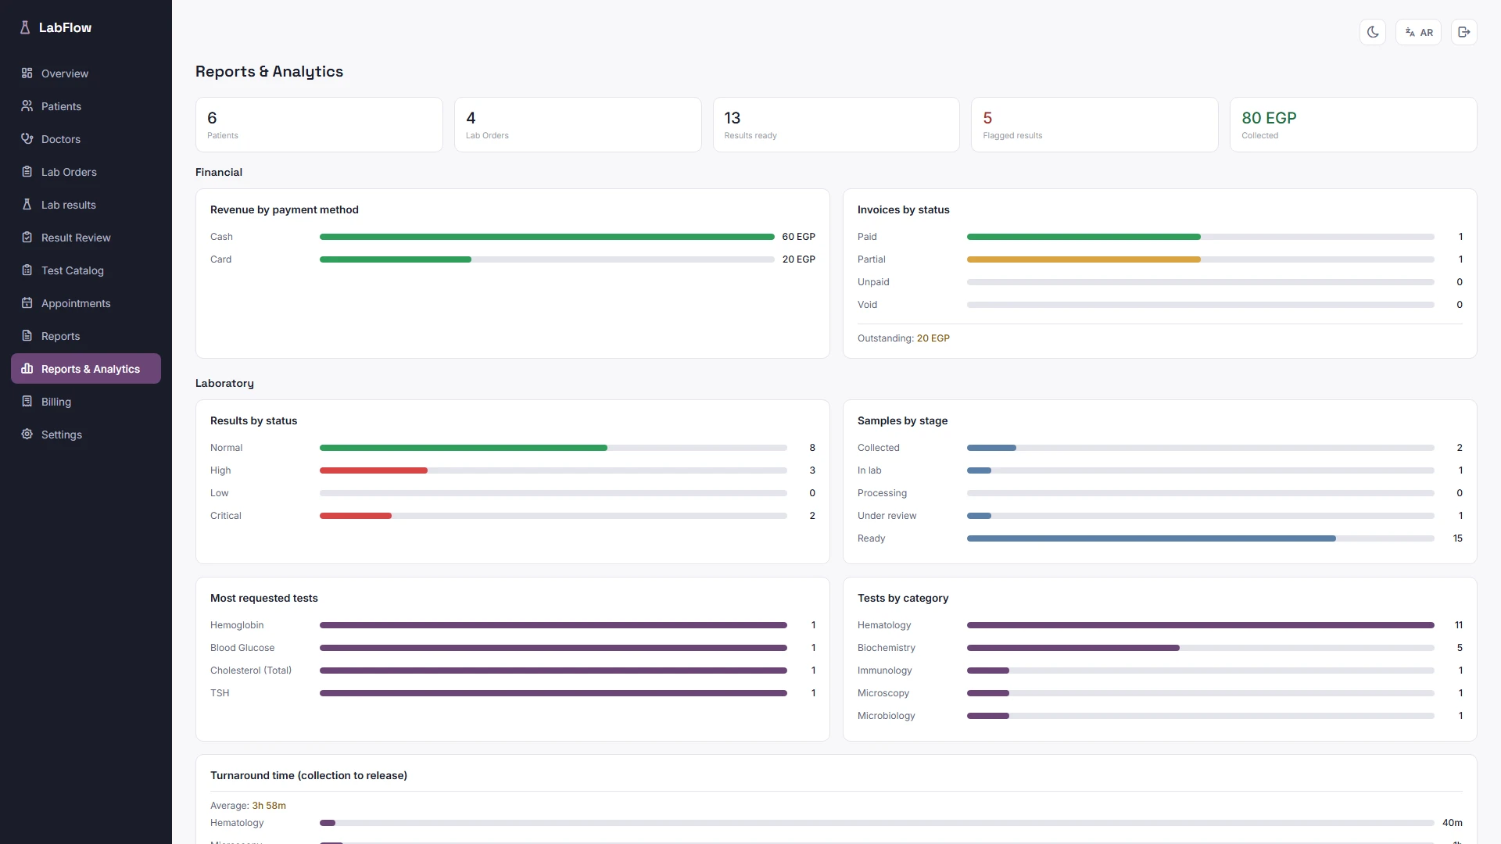Click the Hemoglobin test row label
This screenshot has width=1501, height=844.
pos(237,624)
